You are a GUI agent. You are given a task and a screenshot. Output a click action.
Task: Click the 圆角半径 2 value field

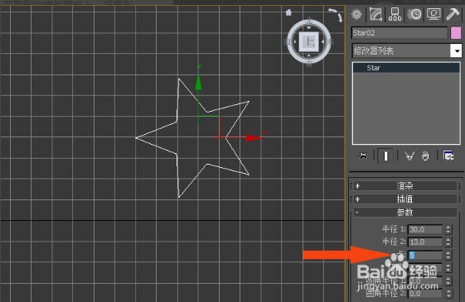(x=425, y=294)
